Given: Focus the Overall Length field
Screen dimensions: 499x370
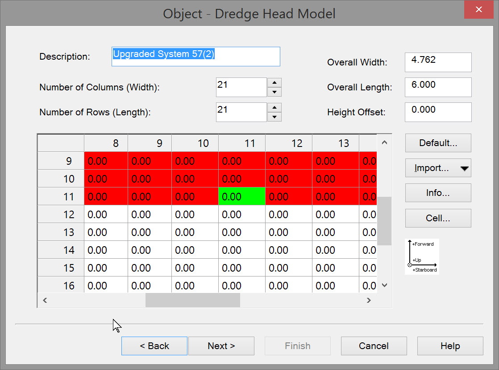Looking at the screenshot, I should [x=438, y=87].
